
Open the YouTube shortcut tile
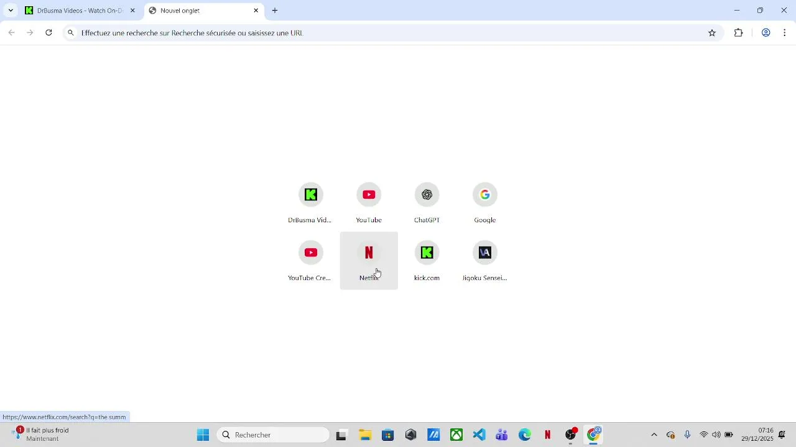tap(369, 203)
